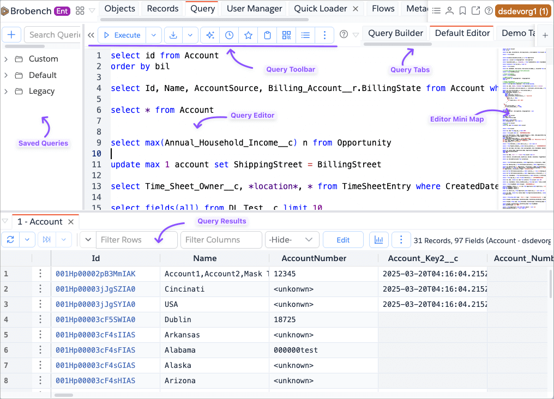
Task: Click the download icon in query toolbar
Action: (173, 35)
